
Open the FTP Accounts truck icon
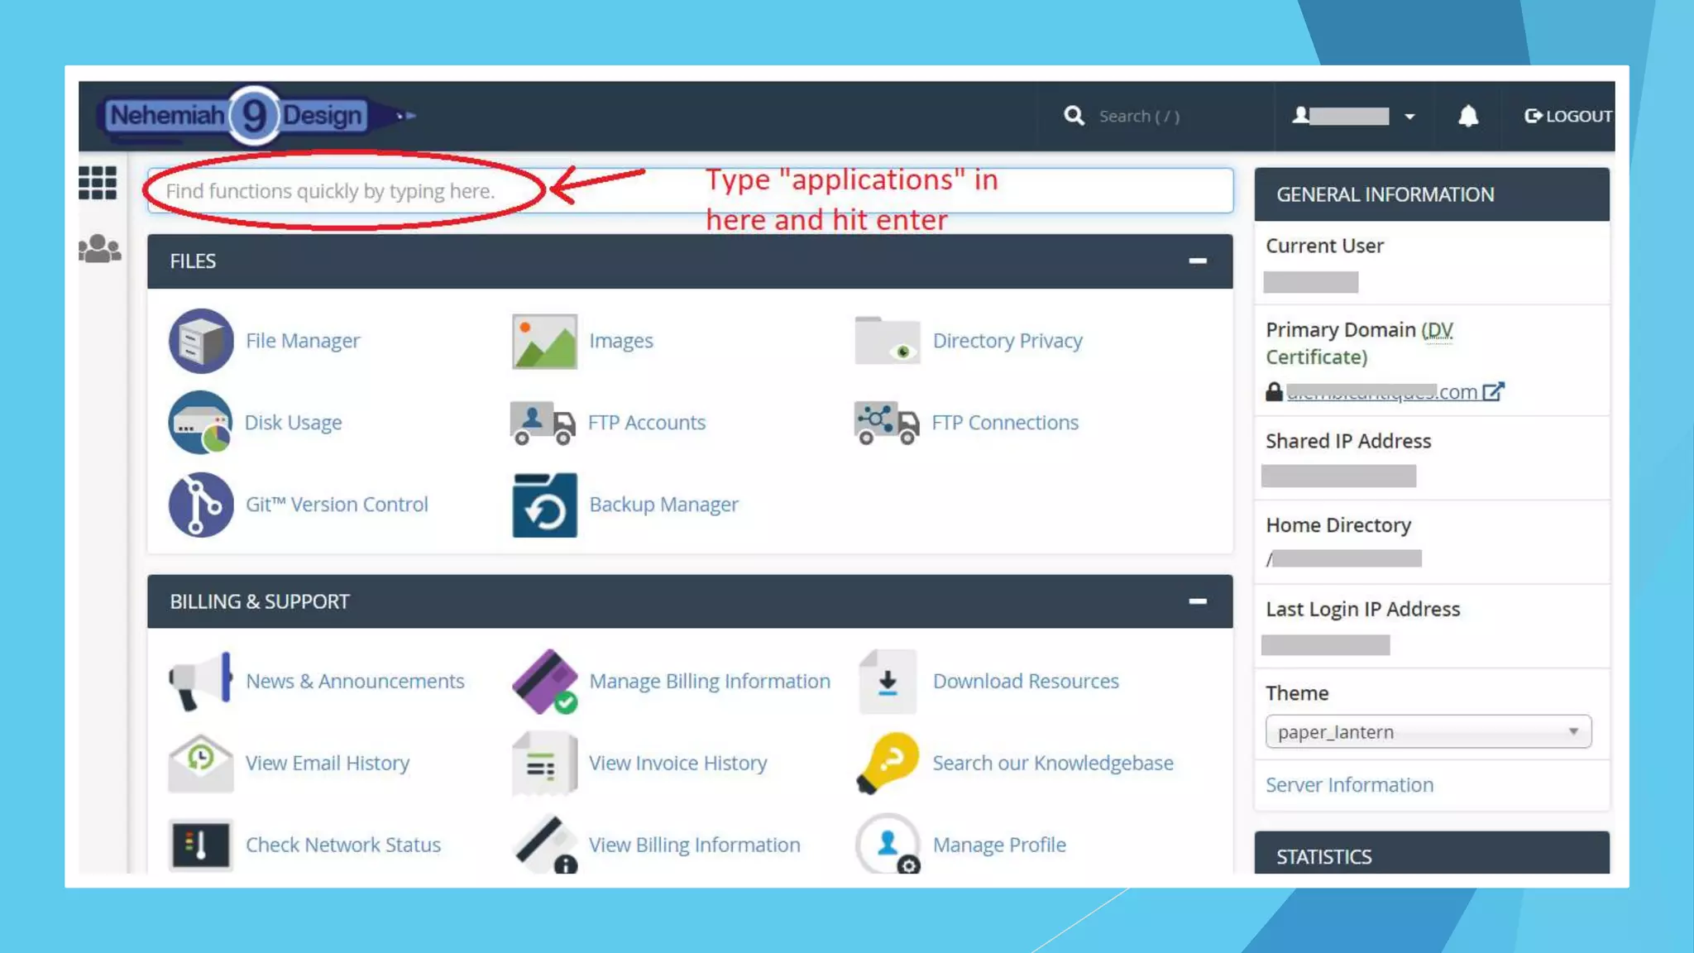(543, 423)
